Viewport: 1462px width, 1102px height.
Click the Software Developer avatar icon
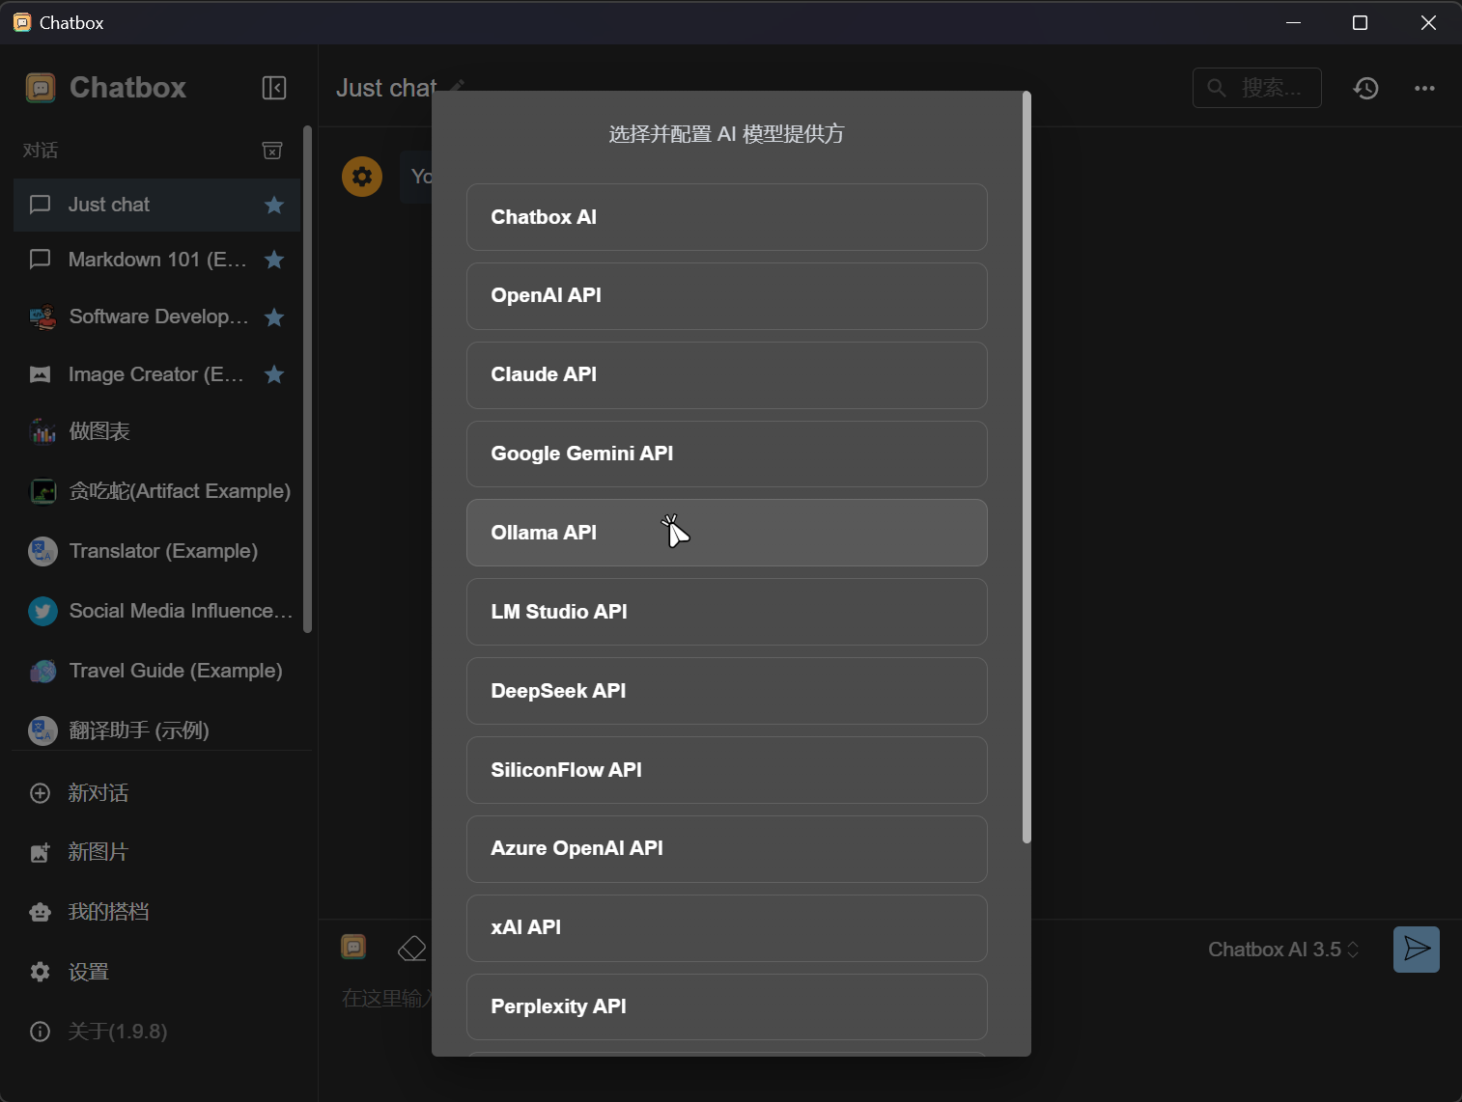coord(42,317)
